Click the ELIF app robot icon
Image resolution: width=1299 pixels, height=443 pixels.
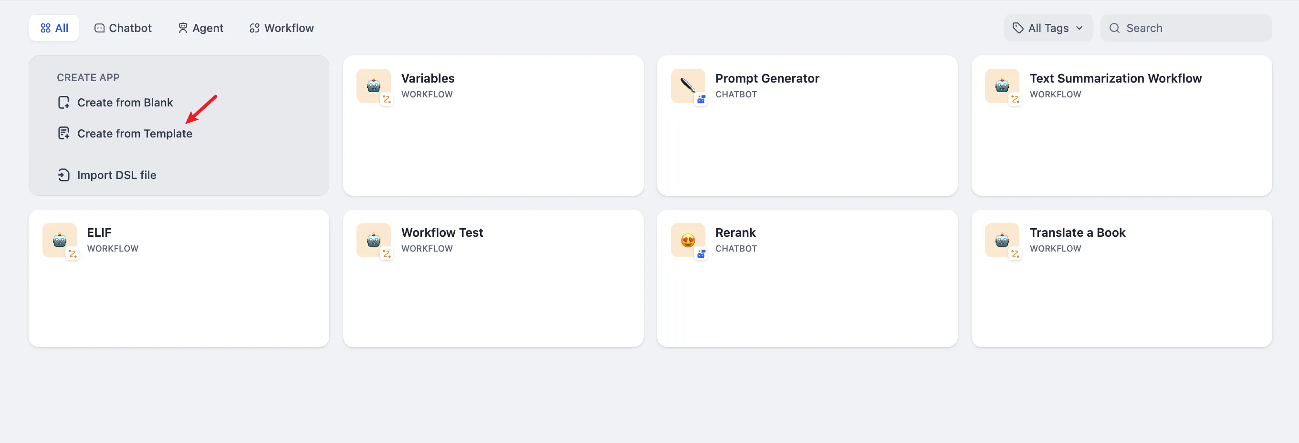60,240
